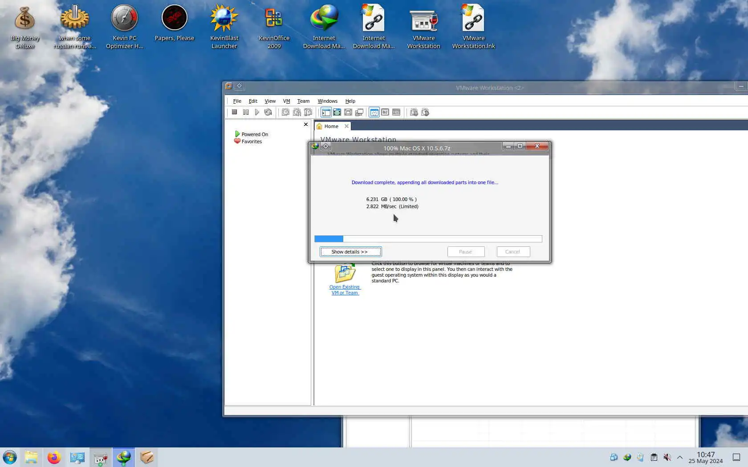The image size is (748, 467).
Task: Open the Big Money Deluxe desktop icon
Action: pyautogui.click(x=25, y=28)
